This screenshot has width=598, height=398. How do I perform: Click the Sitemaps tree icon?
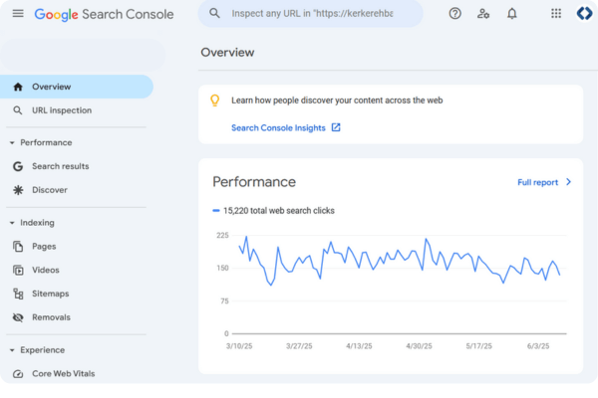tap(18, 294)
